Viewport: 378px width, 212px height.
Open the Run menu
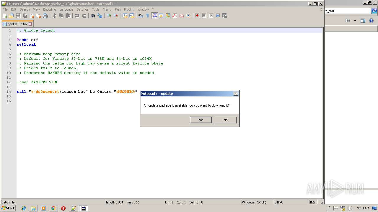tap(118, 9)
